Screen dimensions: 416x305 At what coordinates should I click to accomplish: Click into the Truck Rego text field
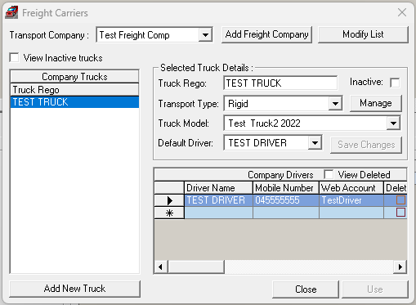280,83
